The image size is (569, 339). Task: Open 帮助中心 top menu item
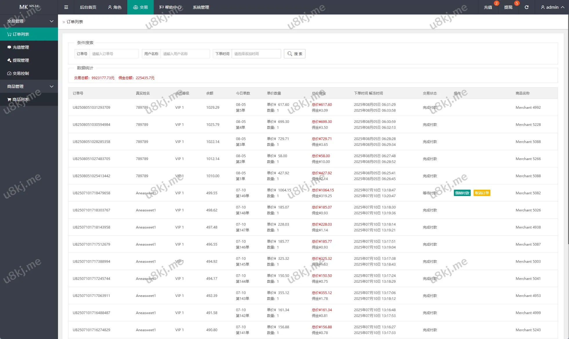(x=170, y=7)
